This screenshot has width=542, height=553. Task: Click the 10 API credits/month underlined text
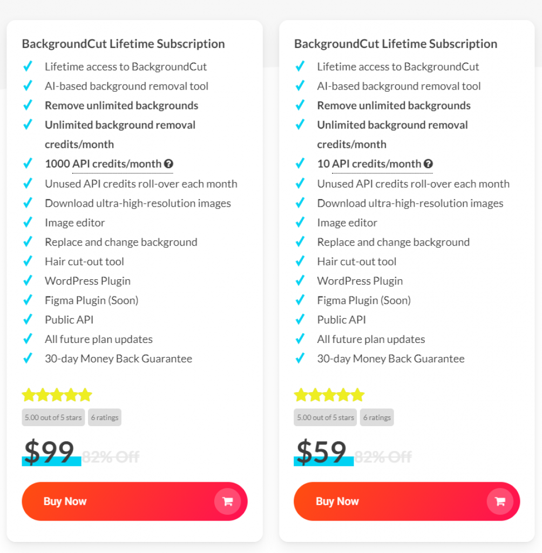pos(369,164)
